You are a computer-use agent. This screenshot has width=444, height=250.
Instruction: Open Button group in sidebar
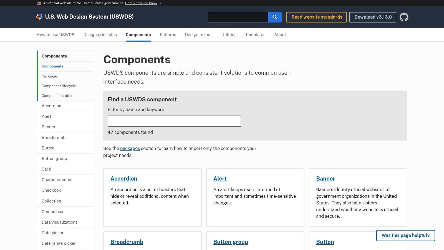[x=65, y=159]
